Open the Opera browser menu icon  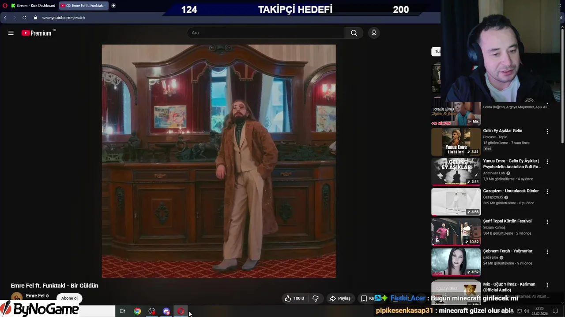4,6
